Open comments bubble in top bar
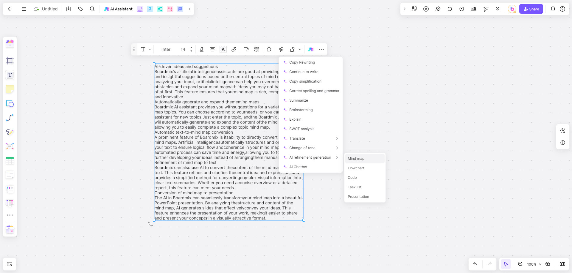Image resolution: width=572 pixels, height=273 pixels. pos(450,9)
